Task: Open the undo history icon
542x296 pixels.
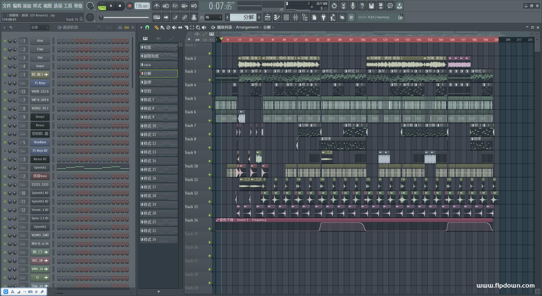Action: [x=334, y=6]
